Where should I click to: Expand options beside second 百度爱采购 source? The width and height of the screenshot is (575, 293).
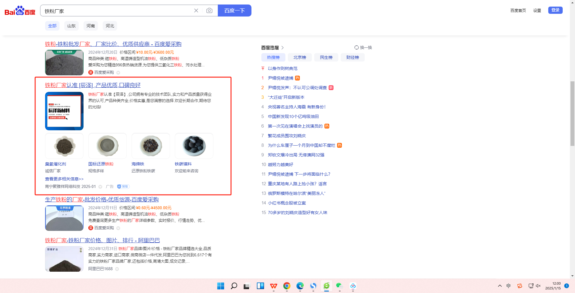pos(118,228)
